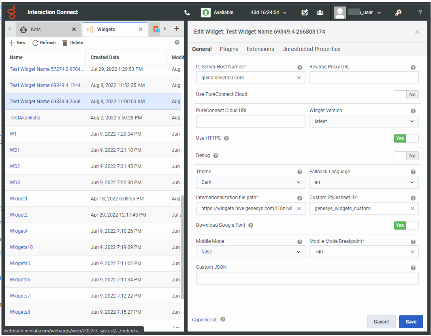The height and width of the screenshot is (336, 431).
Task: Turn off Download Google Font toggle
Action: (406, 225)
